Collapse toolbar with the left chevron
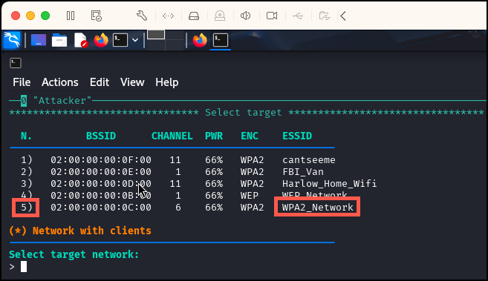488x281 pixels. [343, 16]
